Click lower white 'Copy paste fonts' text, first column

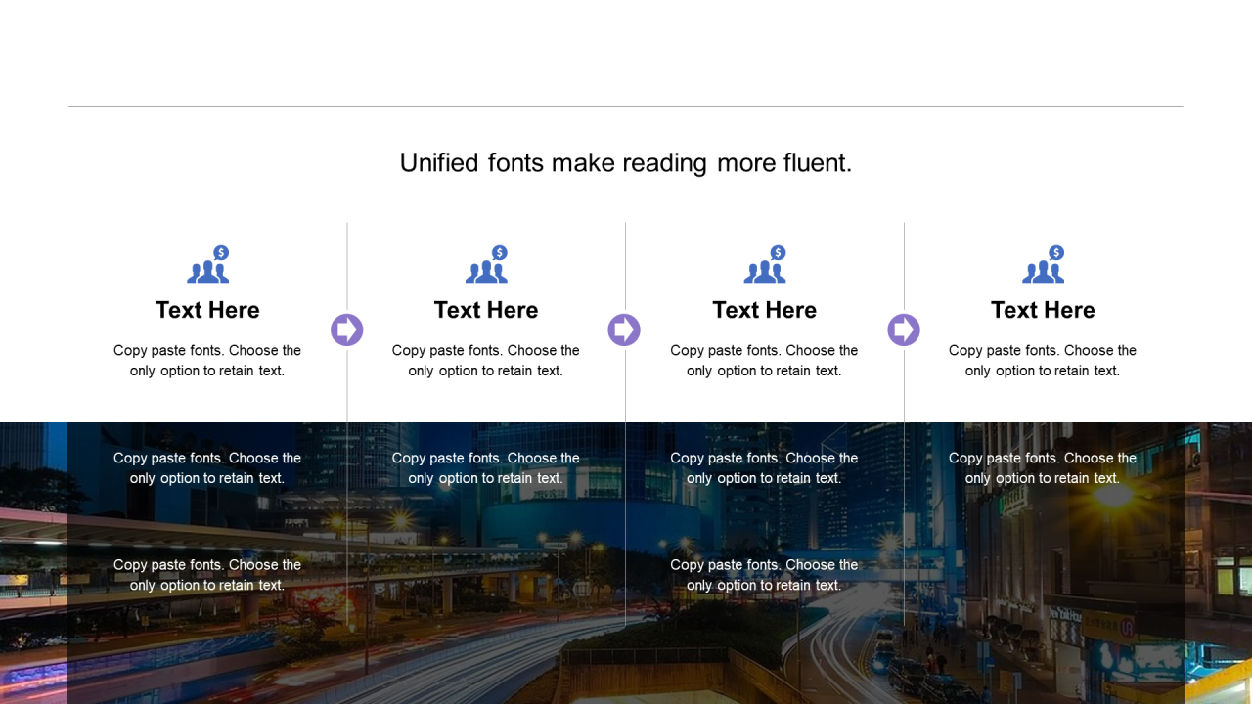(x=207, y=575)
